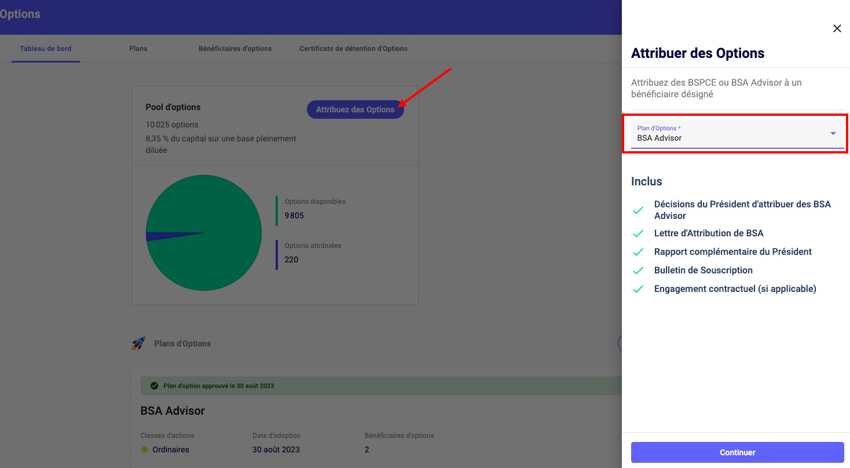850x468 pixels.
Task: Click checkmark beside Décisions du Président item
Action: 638,210
